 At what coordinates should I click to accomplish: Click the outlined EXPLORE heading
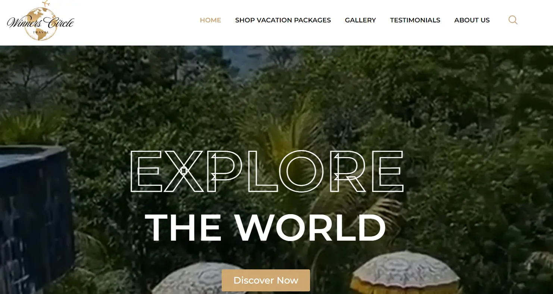tap(266, 171)
